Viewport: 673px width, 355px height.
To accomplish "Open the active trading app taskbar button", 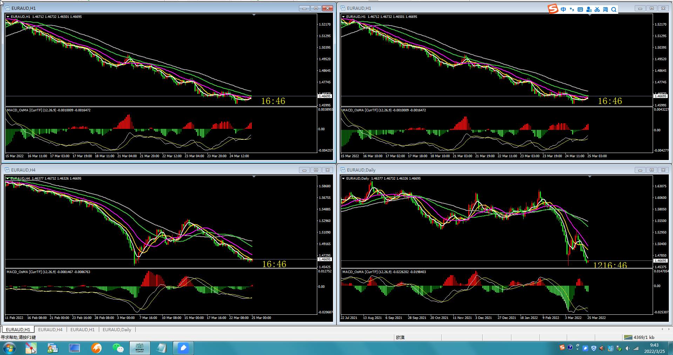I will click(x=140, y=348).
